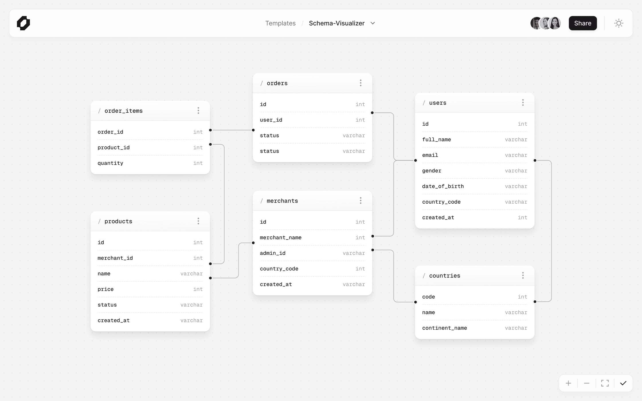Image resolution: width=642 pixels, height=401 pixels.
Task: Open the merchants table options menu
Action: [361, 201]
